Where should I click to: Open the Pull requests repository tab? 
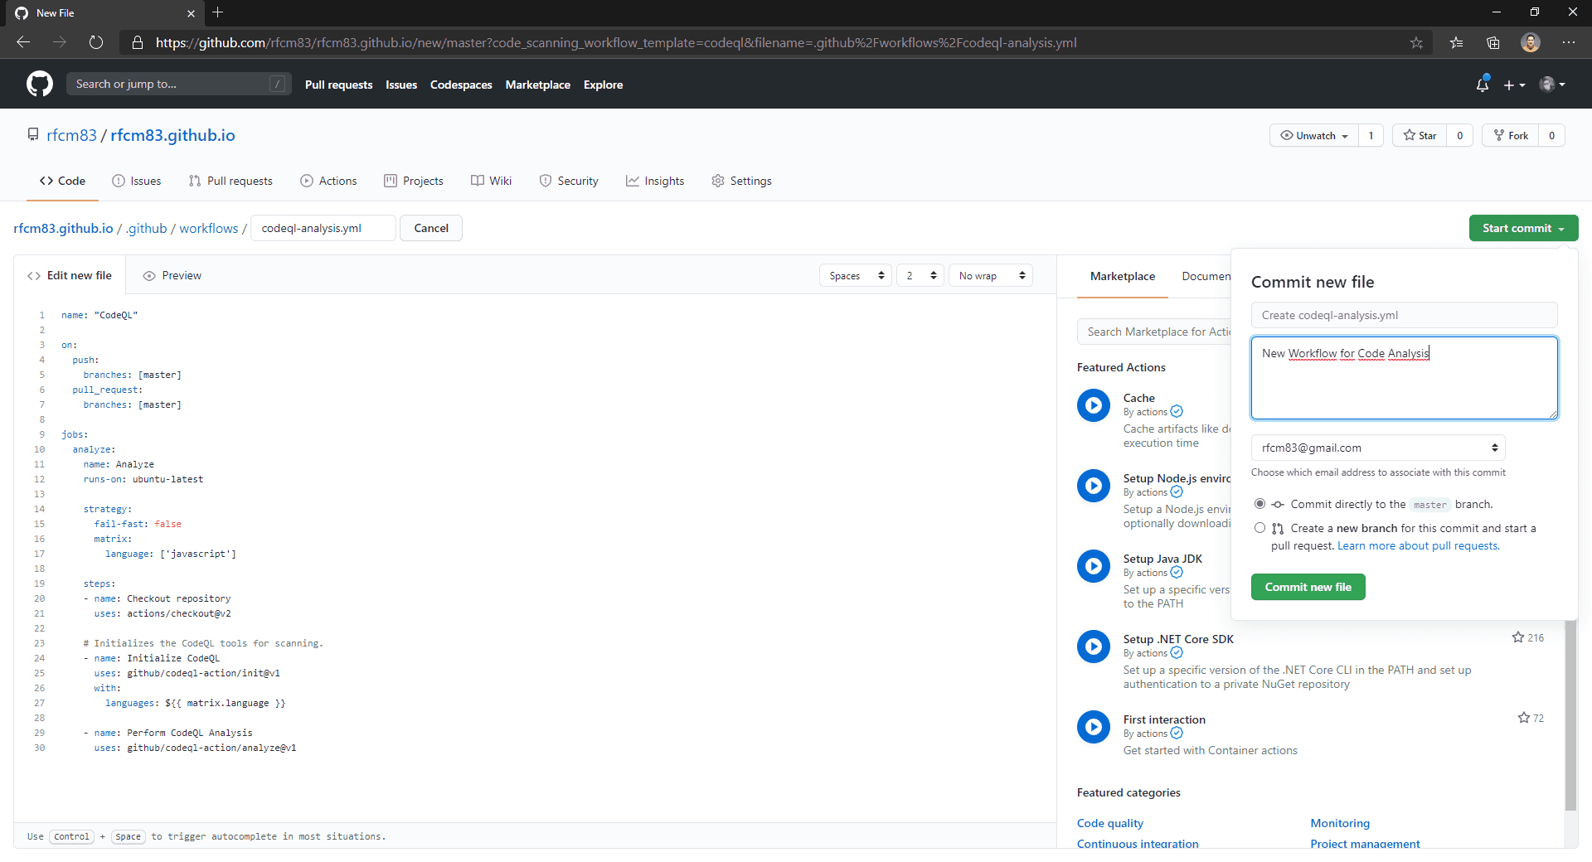231,181
